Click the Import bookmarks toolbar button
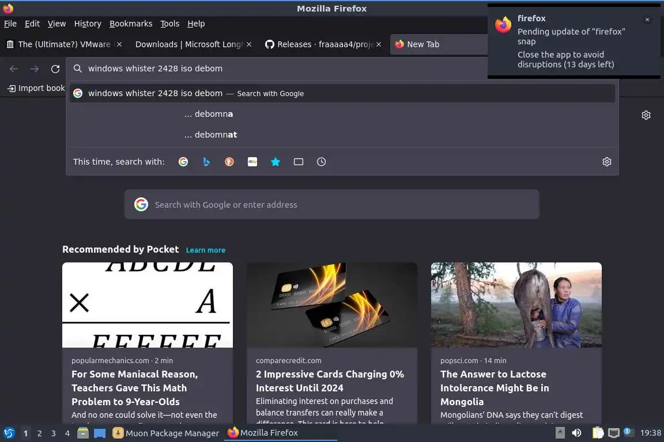Viewport: 664px width, 442px height. pyautogui.click(x=36, y=89)
